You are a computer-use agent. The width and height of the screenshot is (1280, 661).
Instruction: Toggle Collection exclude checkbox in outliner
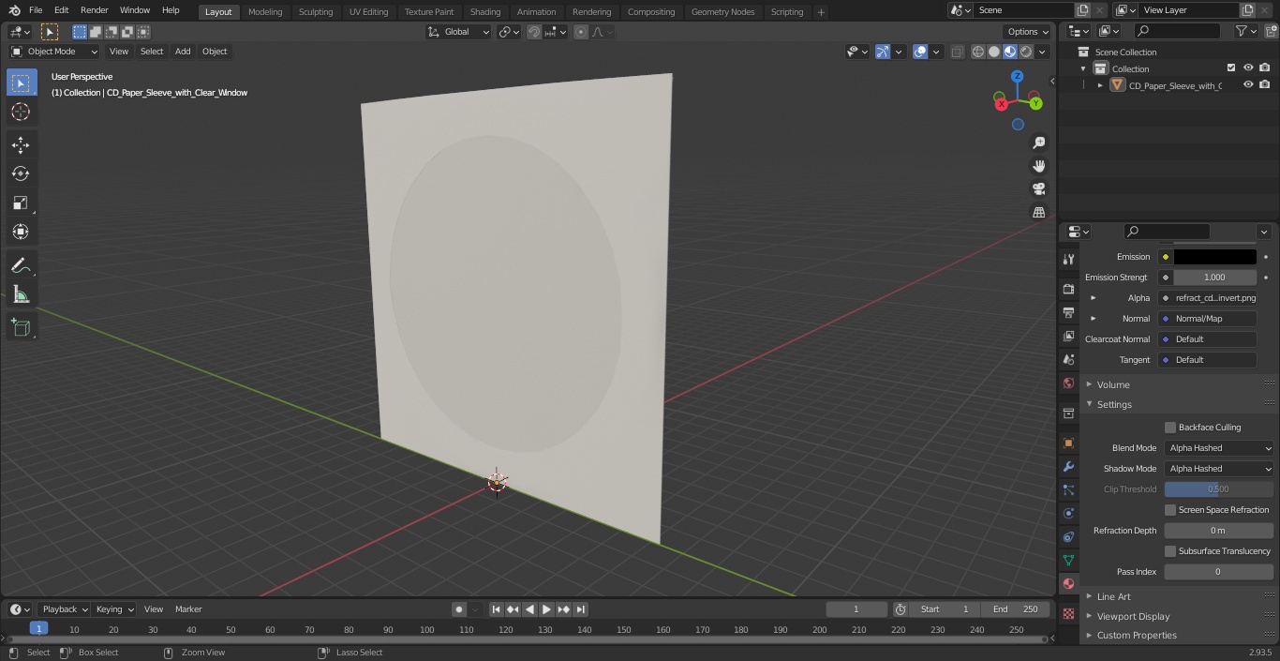tap(1231, 68)
